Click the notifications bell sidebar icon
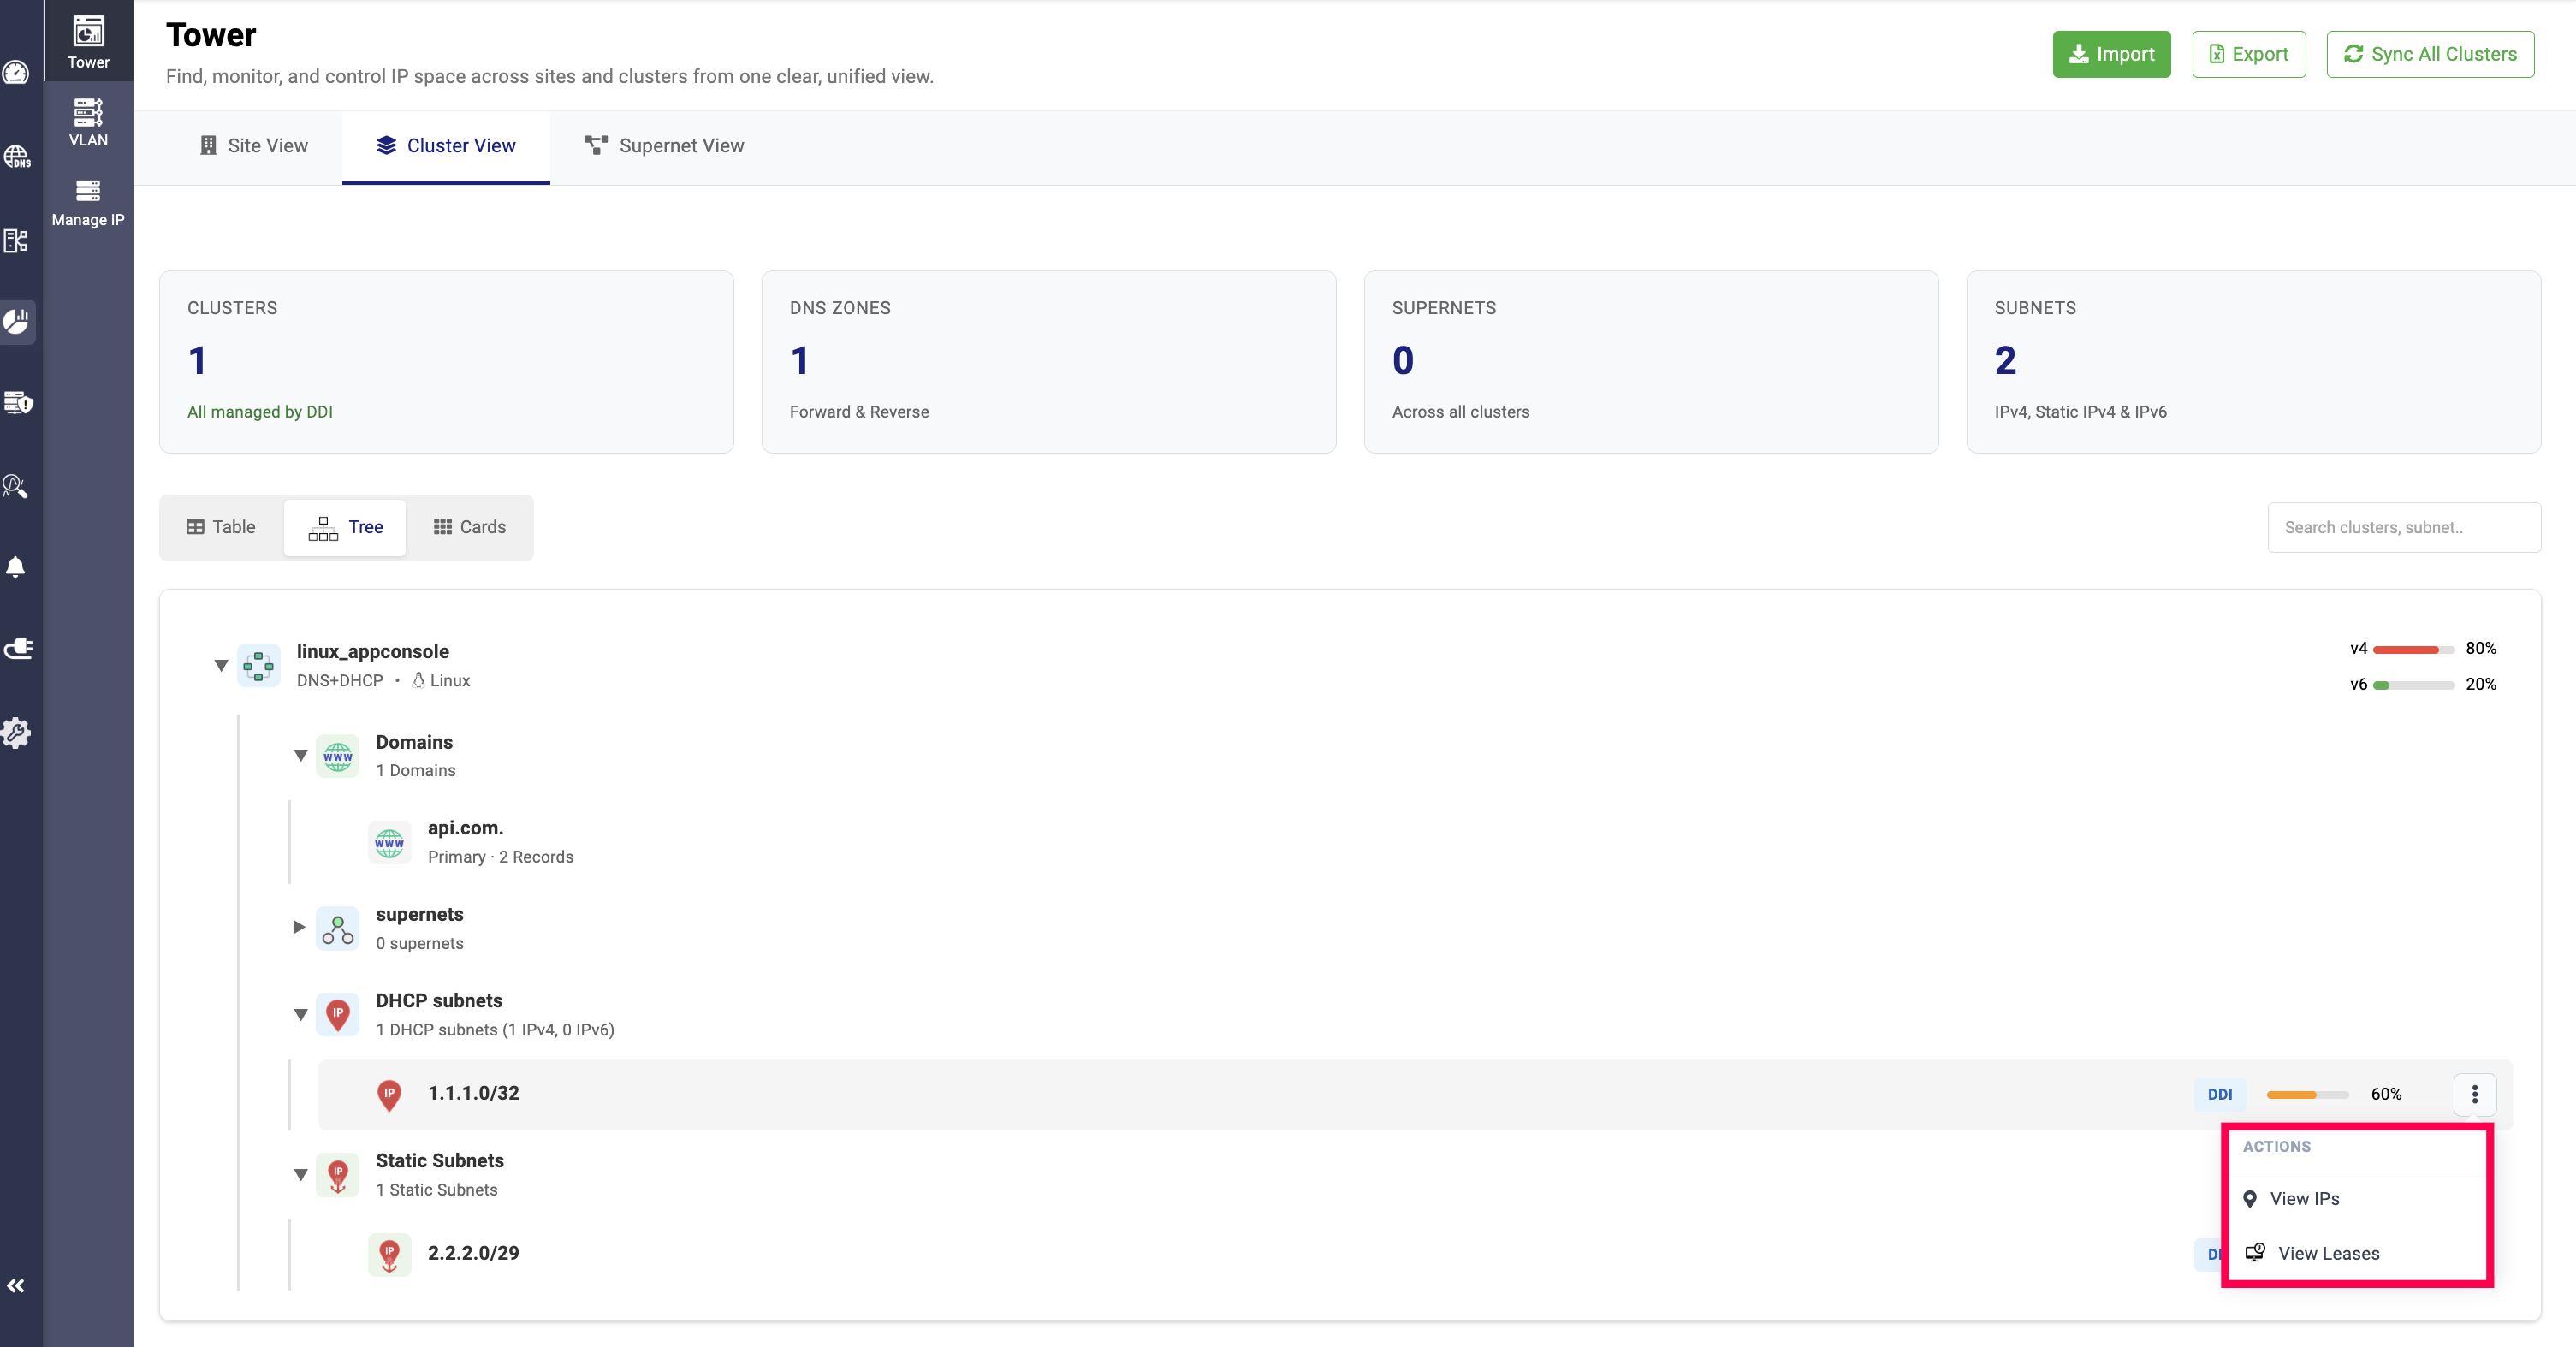The width and height of the screenshot is (2576, 1347). click(16, 567)
